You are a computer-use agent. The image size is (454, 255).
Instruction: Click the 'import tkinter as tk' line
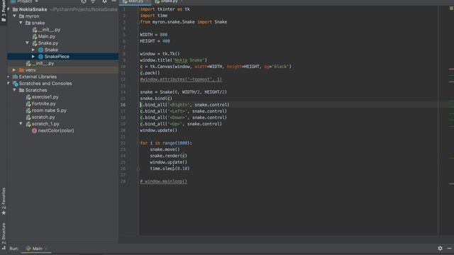point(165,9)
